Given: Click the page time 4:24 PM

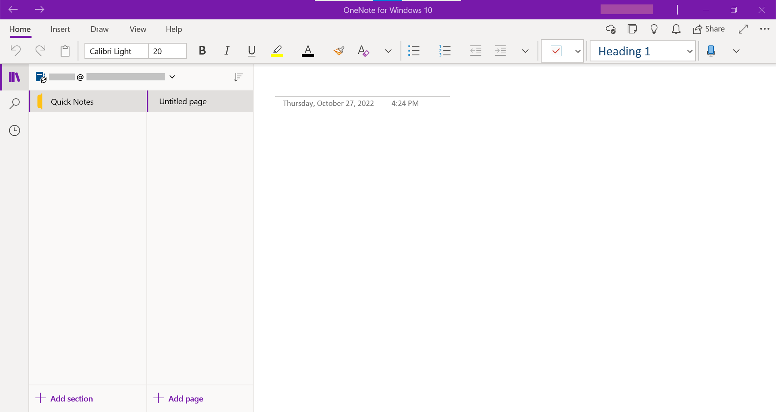Looking at the screenshot, I should coord(405,103).
